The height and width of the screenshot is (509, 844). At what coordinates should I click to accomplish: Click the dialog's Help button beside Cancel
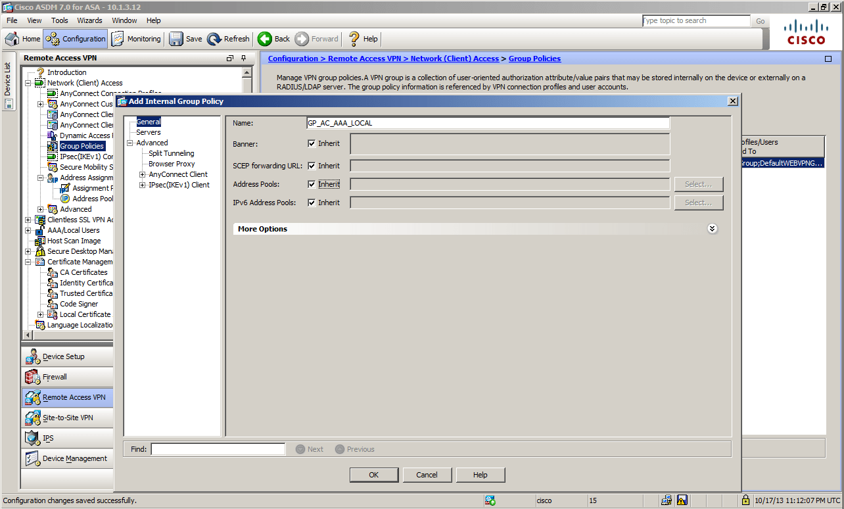tap(481, 475)
